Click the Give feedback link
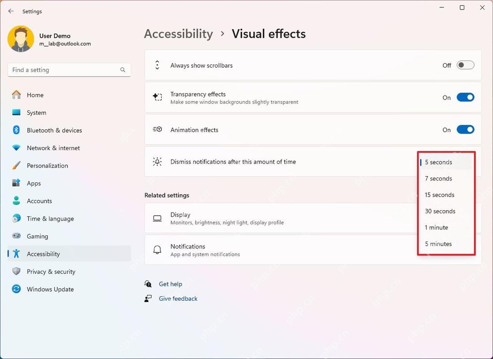Image resolution: width=493 pixels, height=359 pixels. point(178,298)
